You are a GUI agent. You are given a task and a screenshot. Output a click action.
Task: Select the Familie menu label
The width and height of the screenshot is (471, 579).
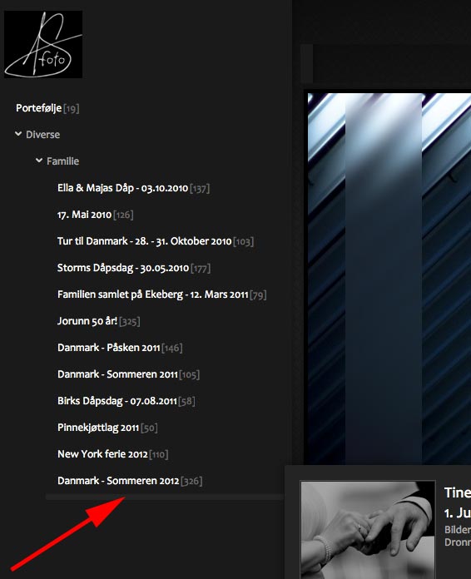62,161
